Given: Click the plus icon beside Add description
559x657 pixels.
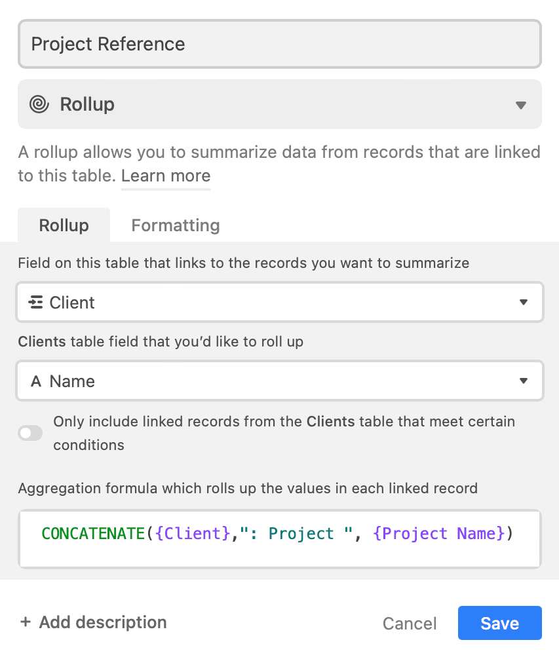Looking at the screenshot, I should coord(26,622).
